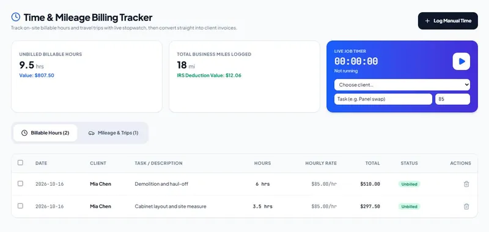Click the 6 hrs cell
The width and height of the screenshot is (489, 232).
pyautogui.click(x=263, y=184)
